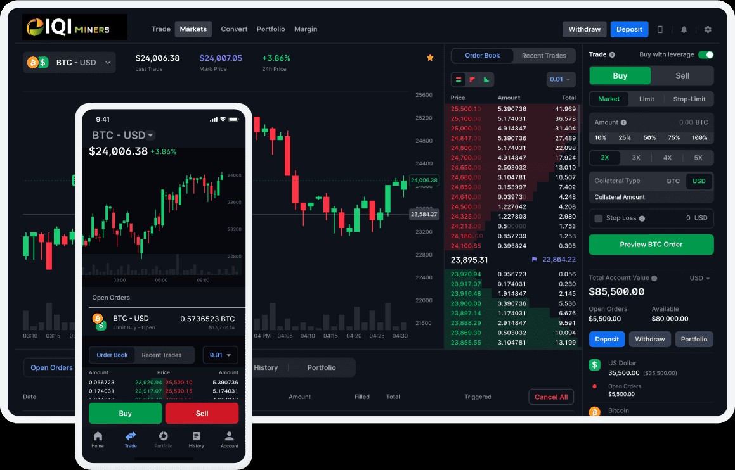Screen dimensions: 735x470
Task: Disable the Buy with leverage switch
Action: click(x=706, y=54)
